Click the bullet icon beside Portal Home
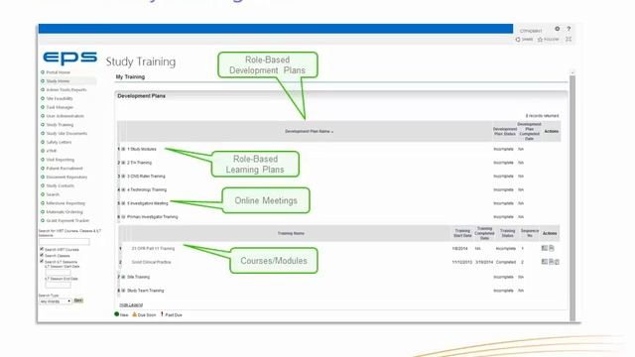Viewport: 635px width, 357px height. [43, 72]
